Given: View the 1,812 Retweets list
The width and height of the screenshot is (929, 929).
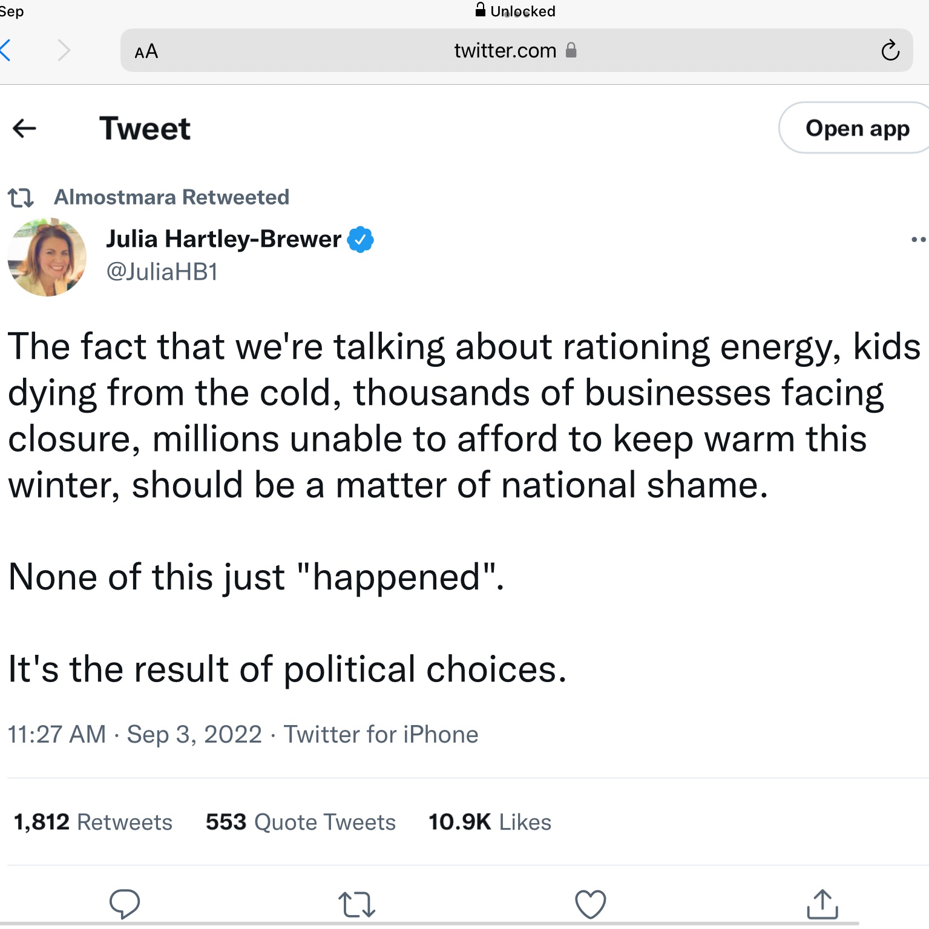Looking at the screenshot, I should [x=93, y=822].
